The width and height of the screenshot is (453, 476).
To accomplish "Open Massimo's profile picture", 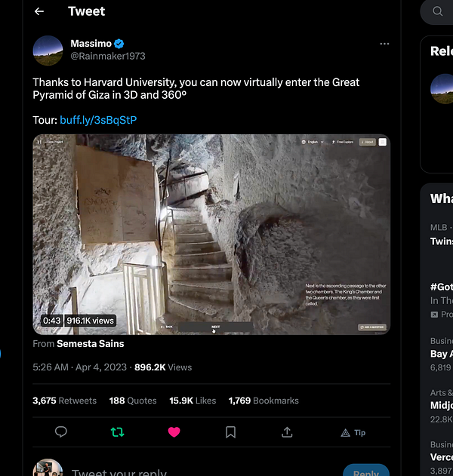I will click(x=48, y=51).
